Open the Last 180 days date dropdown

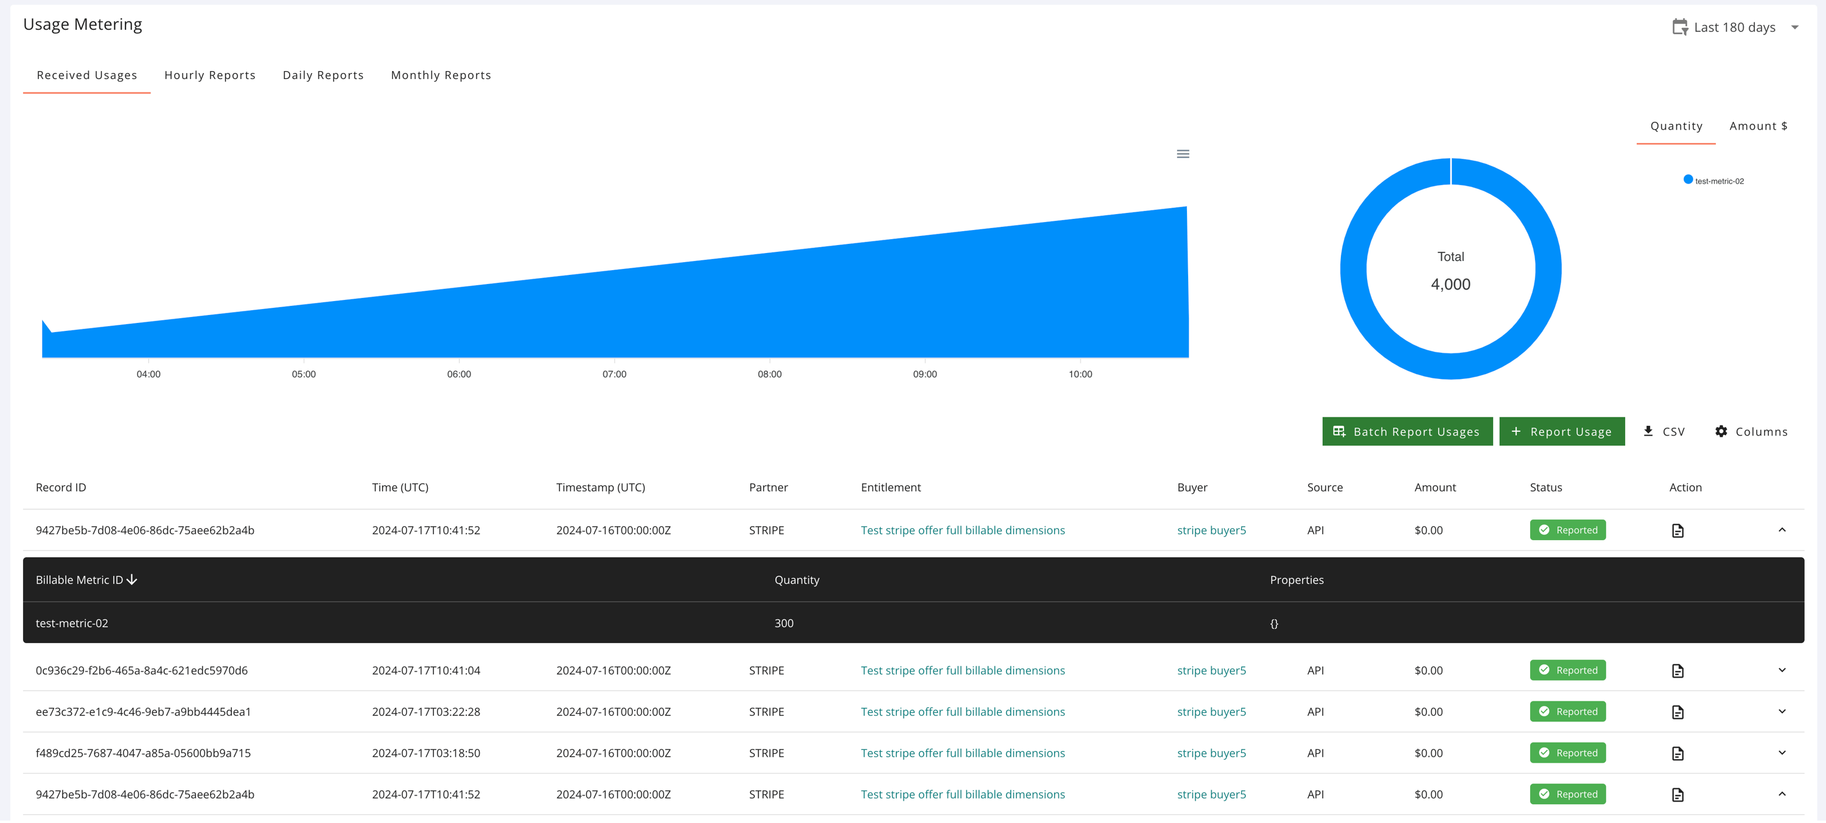(1795, 27)
